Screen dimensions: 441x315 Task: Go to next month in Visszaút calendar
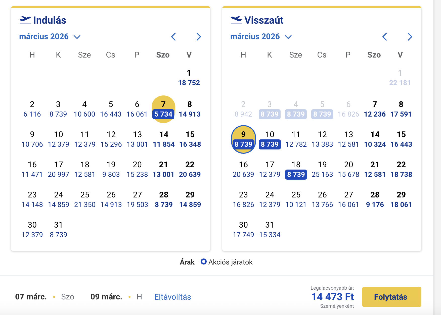click(x=410, y=37)
